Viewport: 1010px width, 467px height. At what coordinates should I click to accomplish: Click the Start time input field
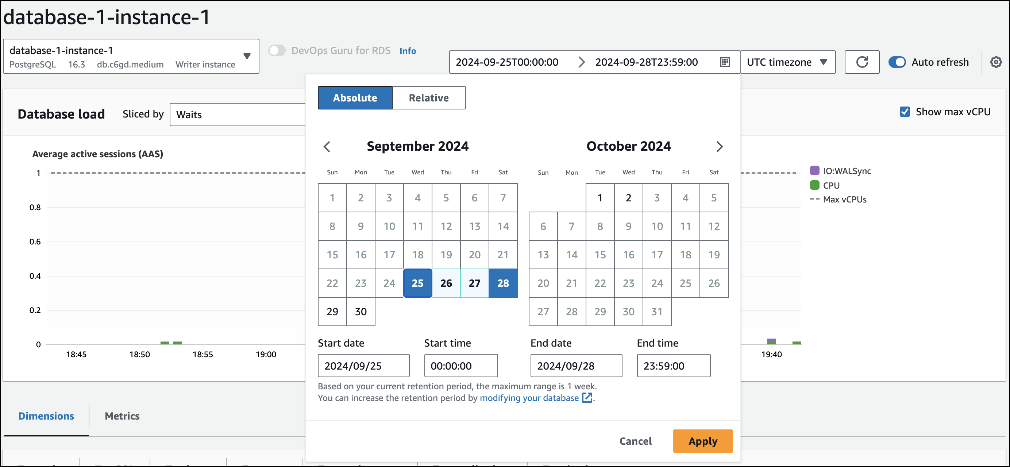pos(460,366)
